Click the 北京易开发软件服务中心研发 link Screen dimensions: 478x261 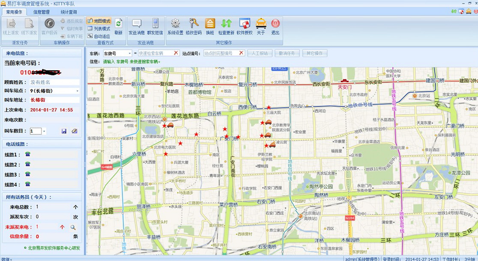pyautogui.click(x=54, y=248)
